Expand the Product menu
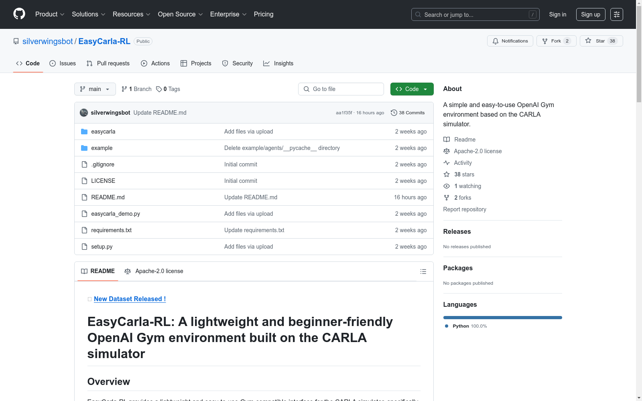 50,14
